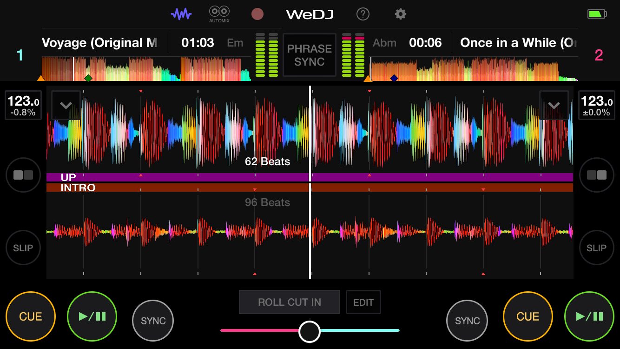Open deck 1 tempo 123.0 box
Screen dimensions: 620x349
pyautogui.click(x=23, y=106)
